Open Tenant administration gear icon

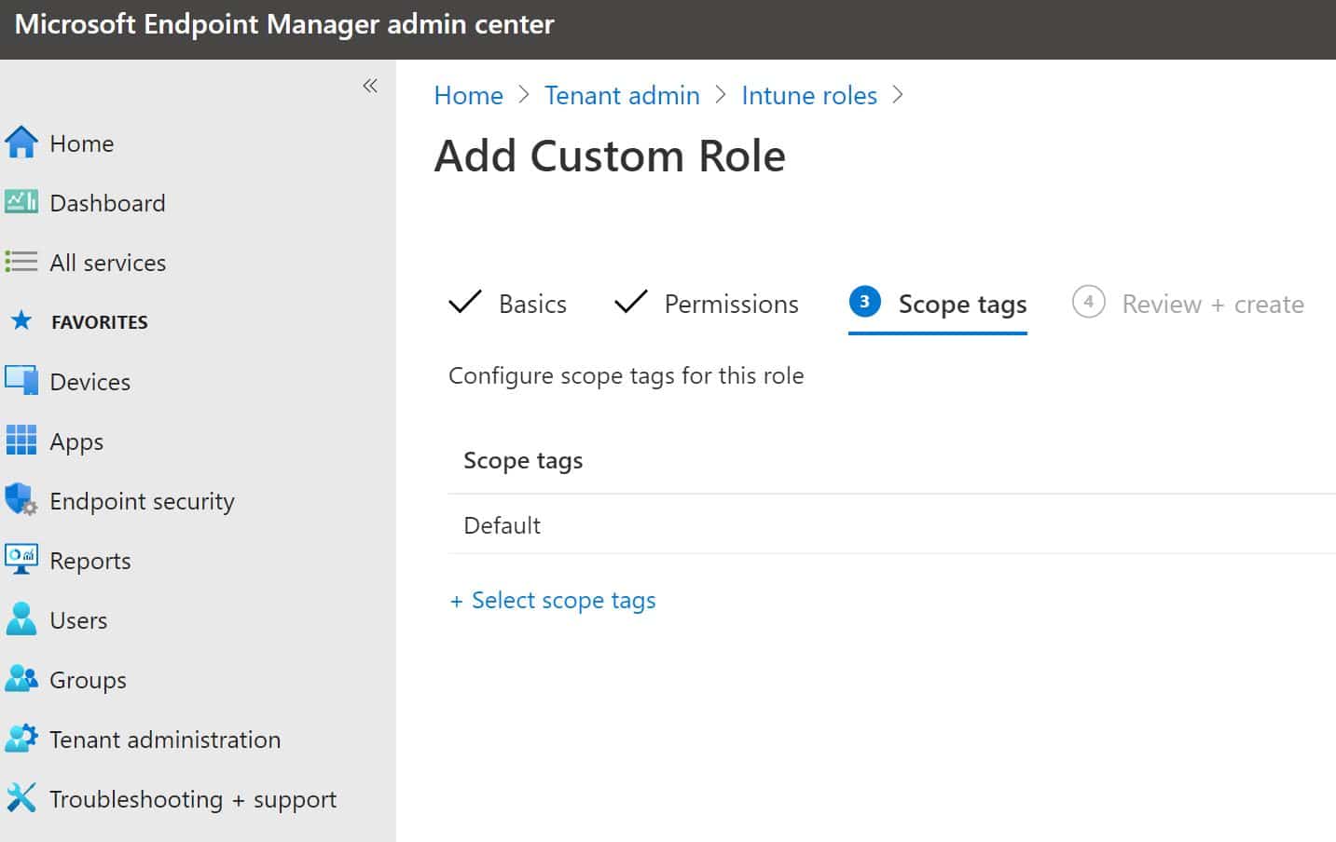pos(21,739)
